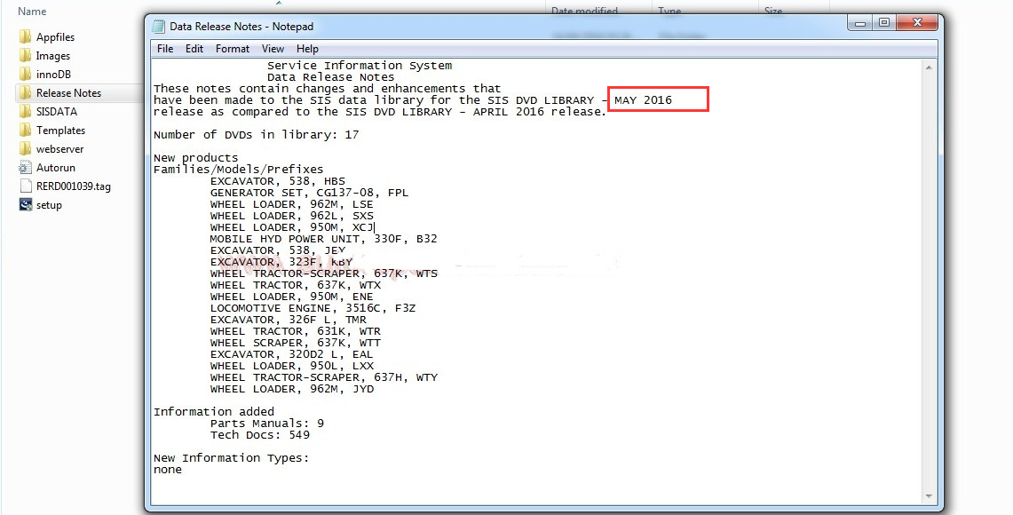Viewport: 1013px width, 515px height.
Task: Click the Notepad scrollbar down arrow
Action: (929, 496)
